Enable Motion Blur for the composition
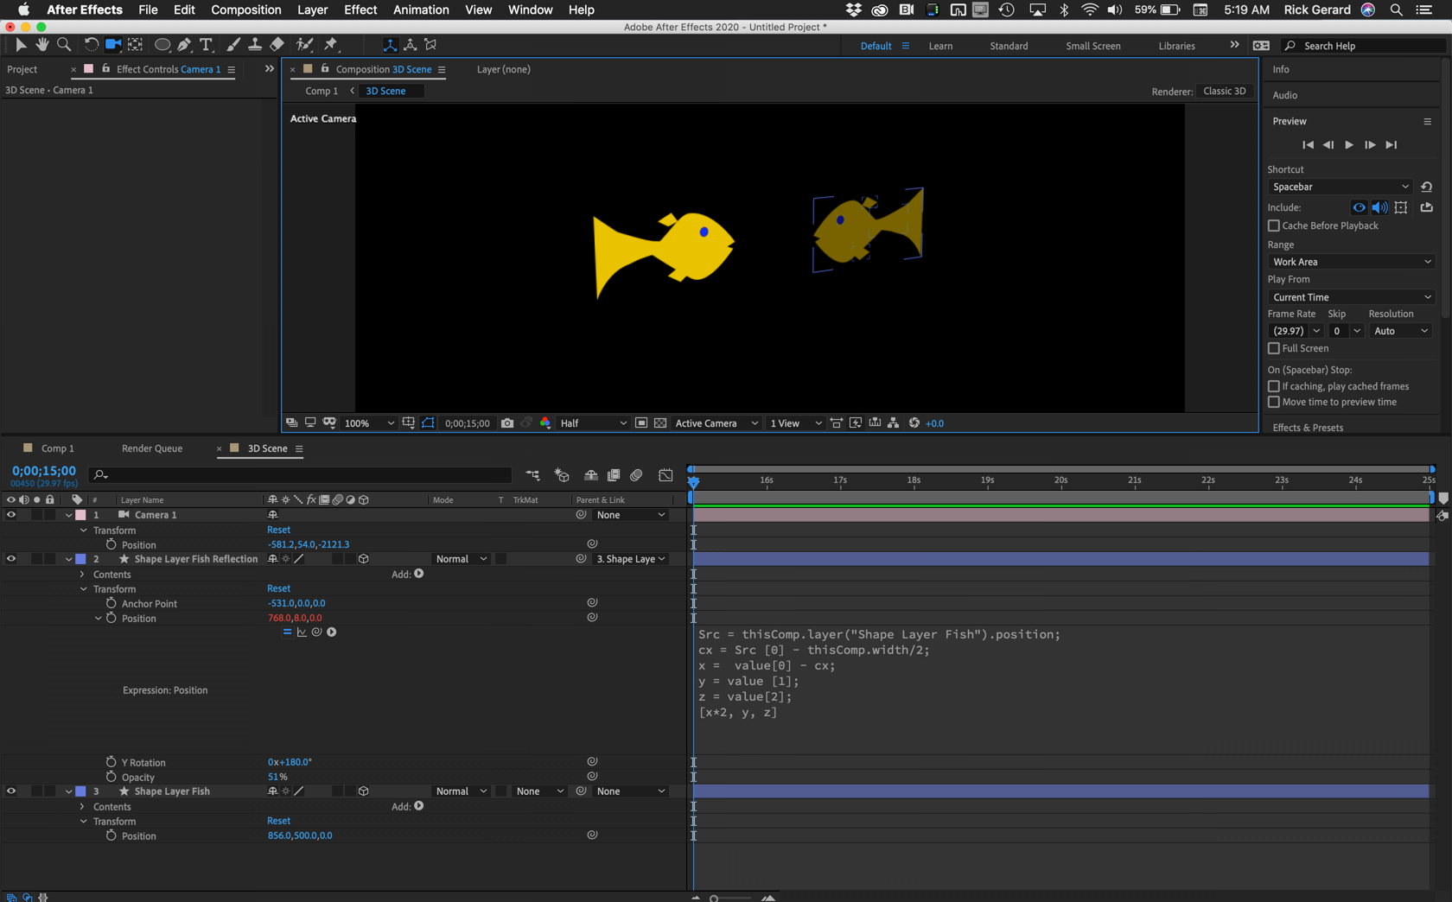The height and width of the screenshot is (902, 1452). click(637, 475)
